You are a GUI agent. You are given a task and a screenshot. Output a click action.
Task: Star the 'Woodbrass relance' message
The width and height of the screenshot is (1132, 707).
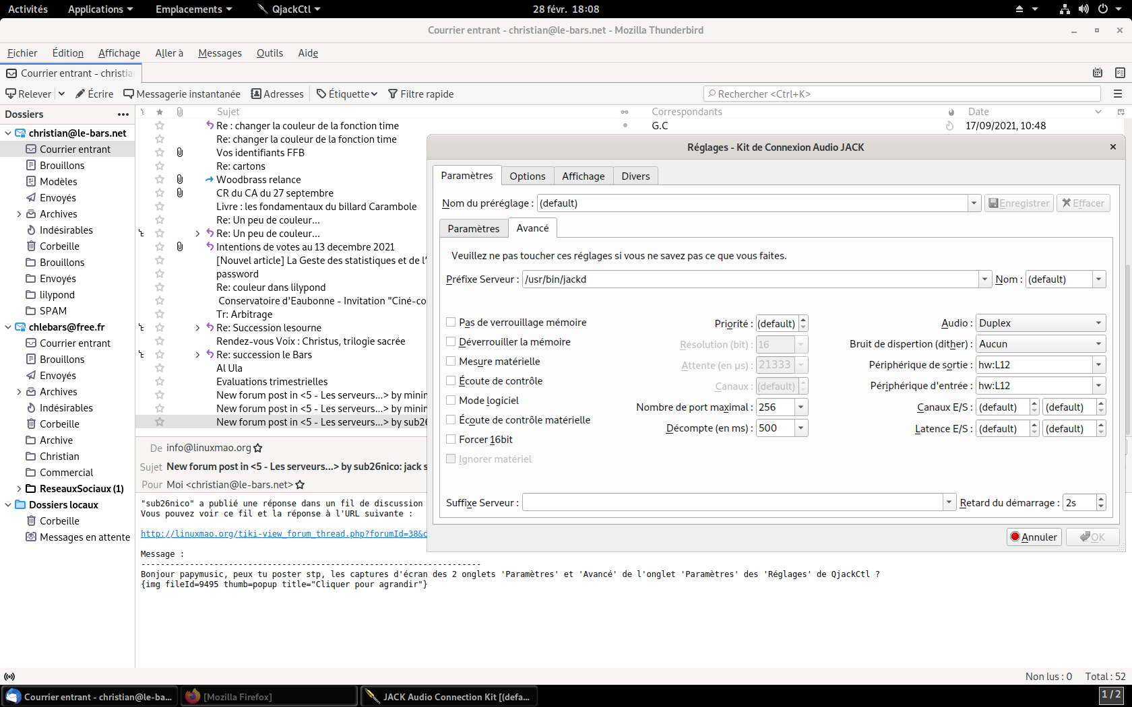point(160,179)
